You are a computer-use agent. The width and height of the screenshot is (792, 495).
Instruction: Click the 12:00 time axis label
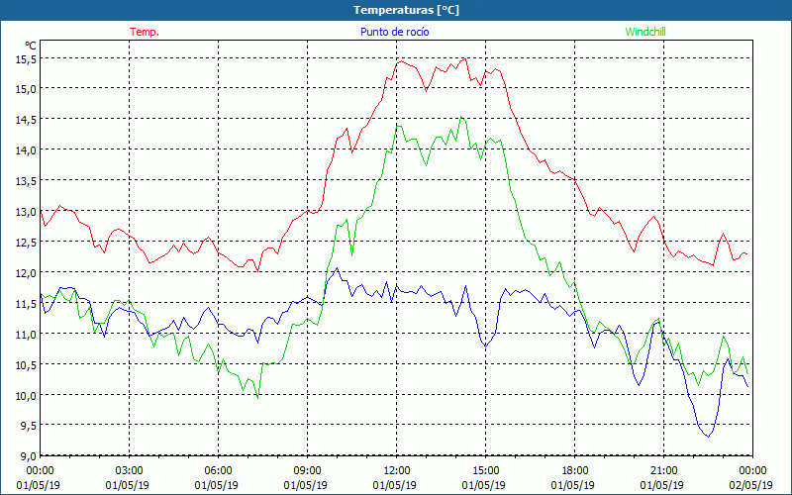tap(397, 471)
